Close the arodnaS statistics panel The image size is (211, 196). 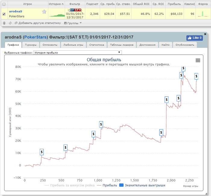[x=205, y=34]
